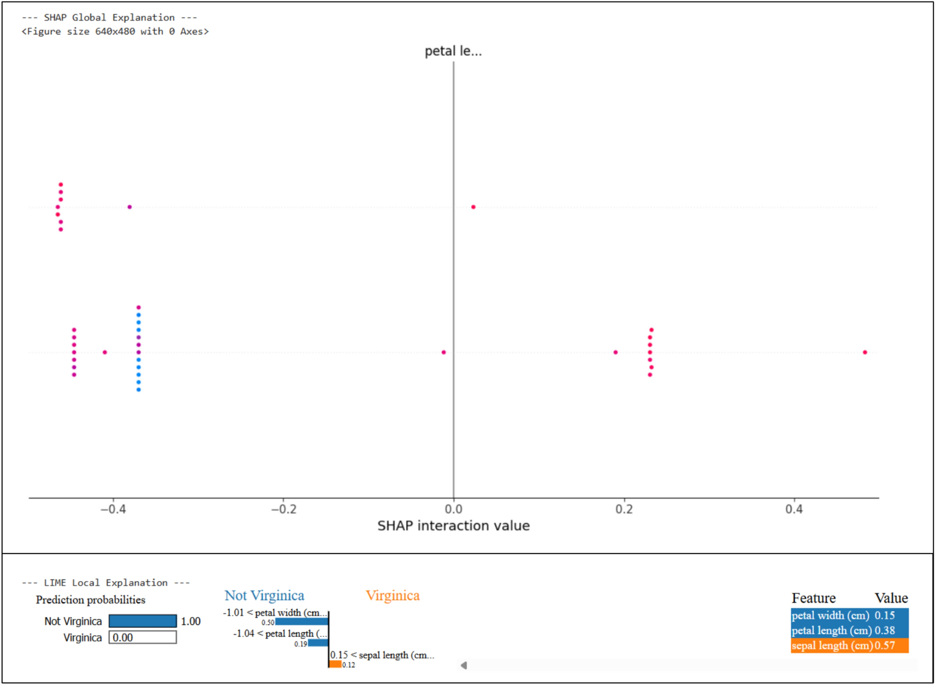935x685 pixels.
Task: Click the '-1.04 < petal length (...' rule label
Action: coord(280,633)
